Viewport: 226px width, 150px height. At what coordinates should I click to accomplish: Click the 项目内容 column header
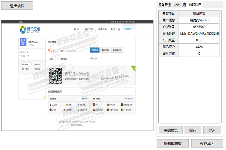(x=199, y=14)
